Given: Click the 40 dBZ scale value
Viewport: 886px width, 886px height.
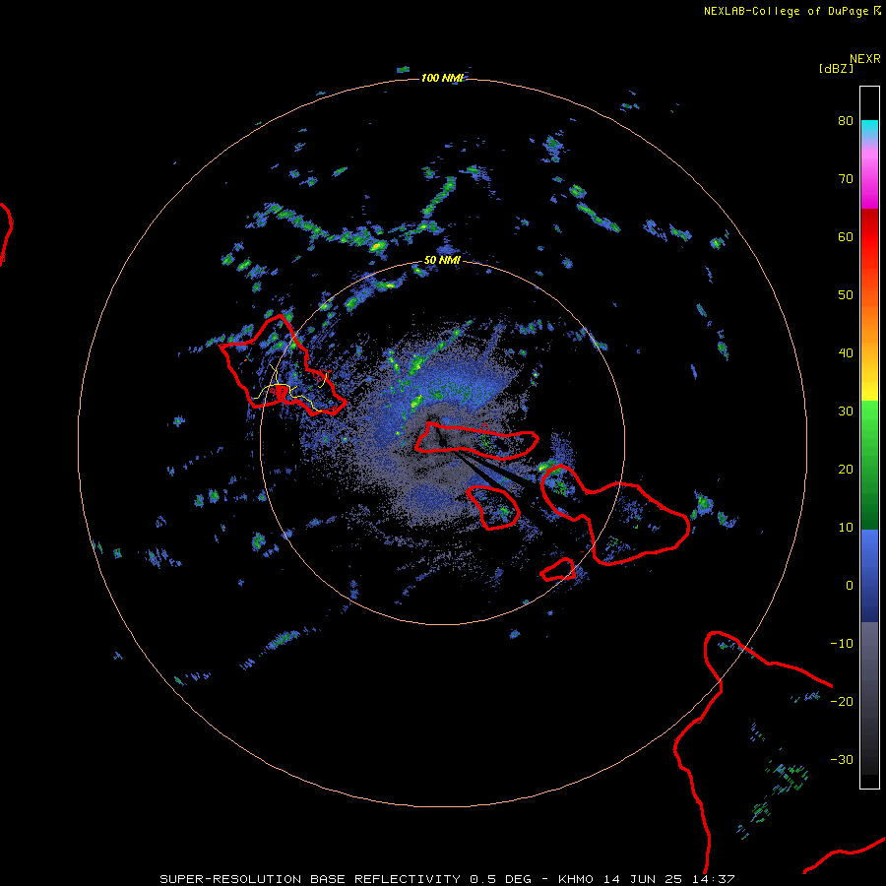Looking at the screenshot, I should click(x=846, y=353).
